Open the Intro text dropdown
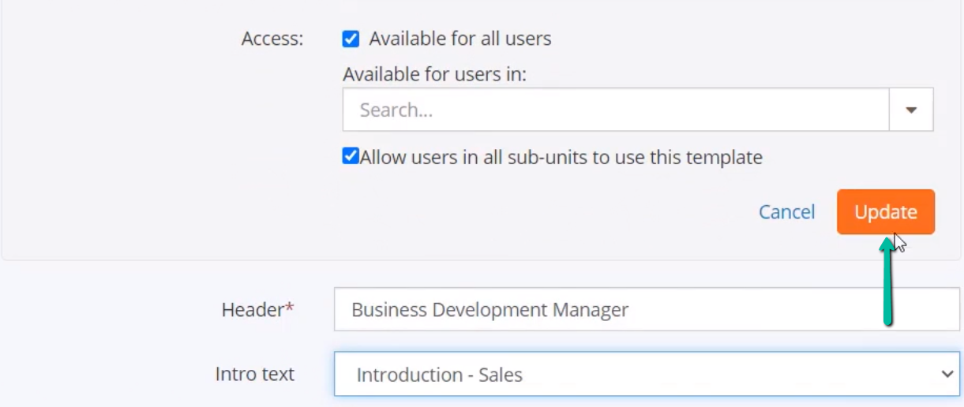Viewport: 964px width, 407px height. pos(647,374)
